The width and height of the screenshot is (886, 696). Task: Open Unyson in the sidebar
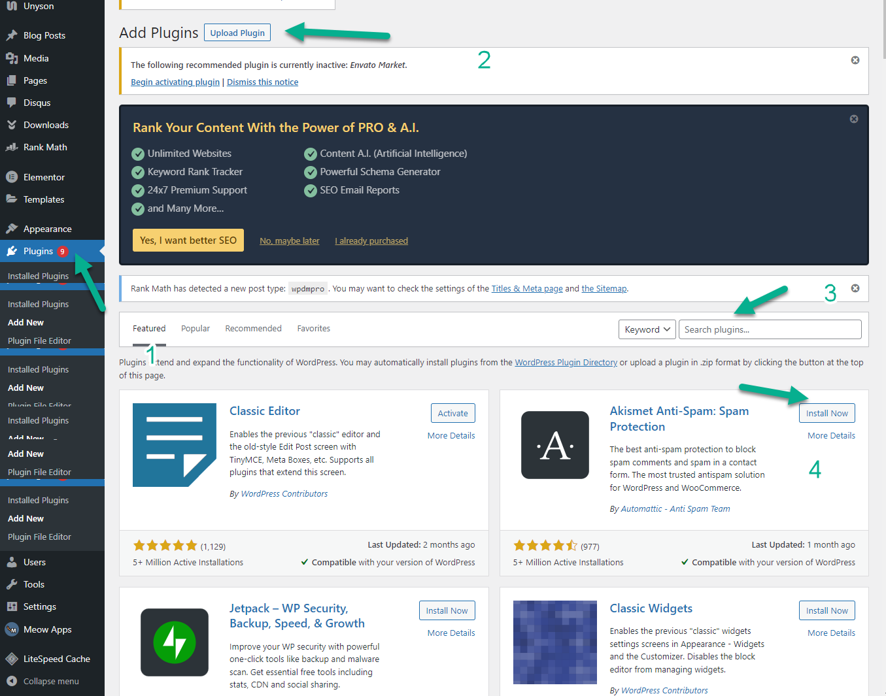click(39, 6)
